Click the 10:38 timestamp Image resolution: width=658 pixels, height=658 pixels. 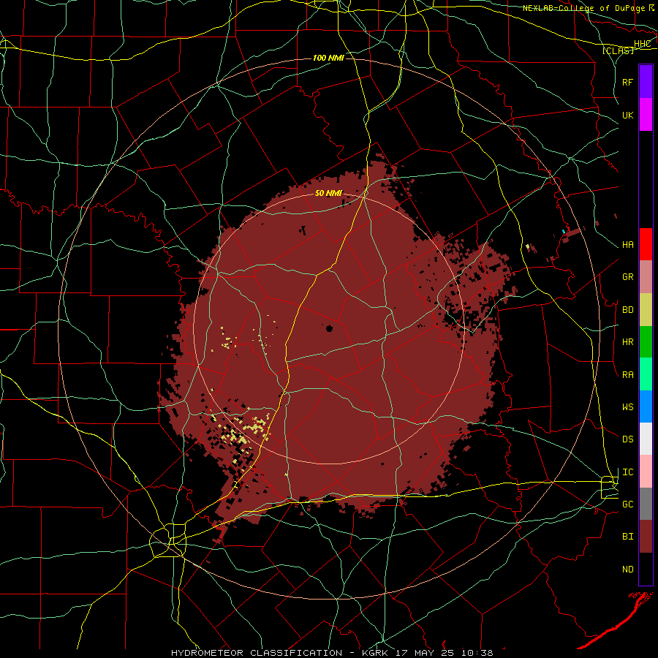click(x=477, y=653)
